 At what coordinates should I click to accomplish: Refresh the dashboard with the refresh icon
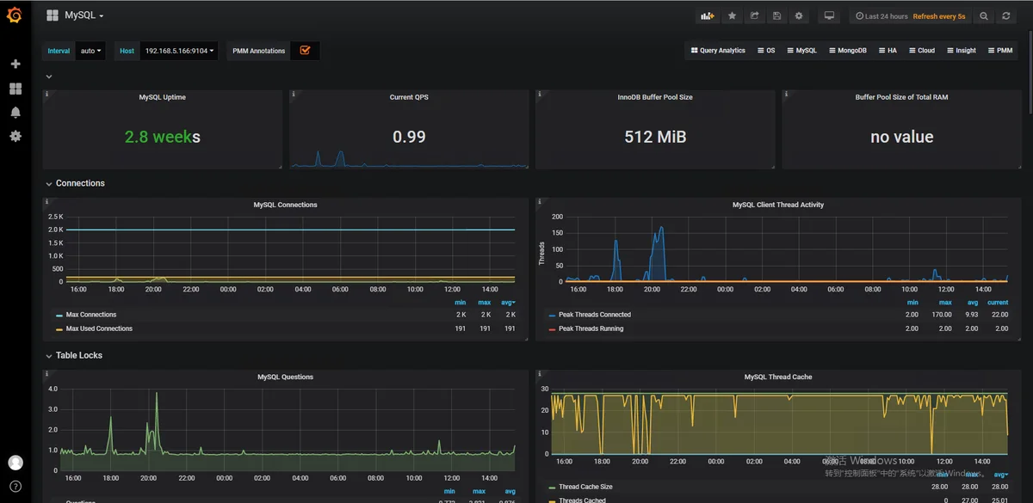click(1005, 15)
